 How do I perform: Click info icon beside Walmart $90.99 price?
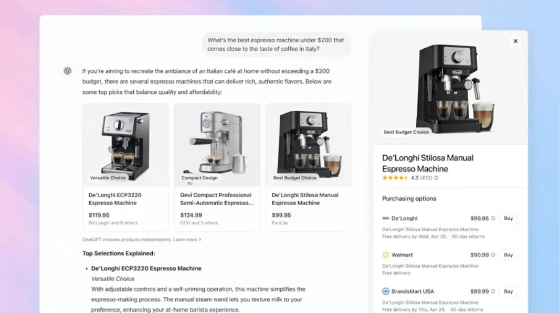(493, 255)
